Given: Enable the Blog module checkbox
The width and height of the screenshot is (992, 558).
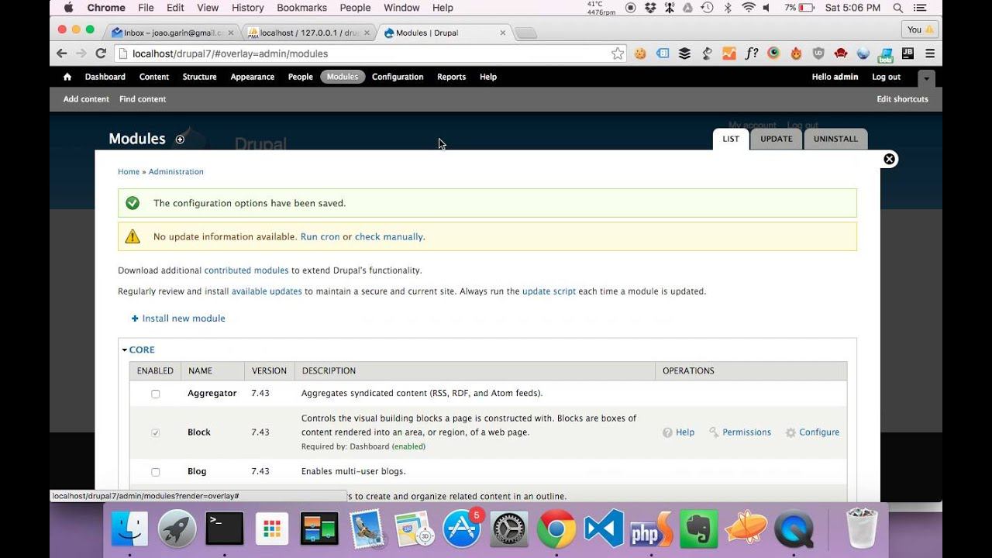Looking at the screenshot, I should click(x=155, y=472).
